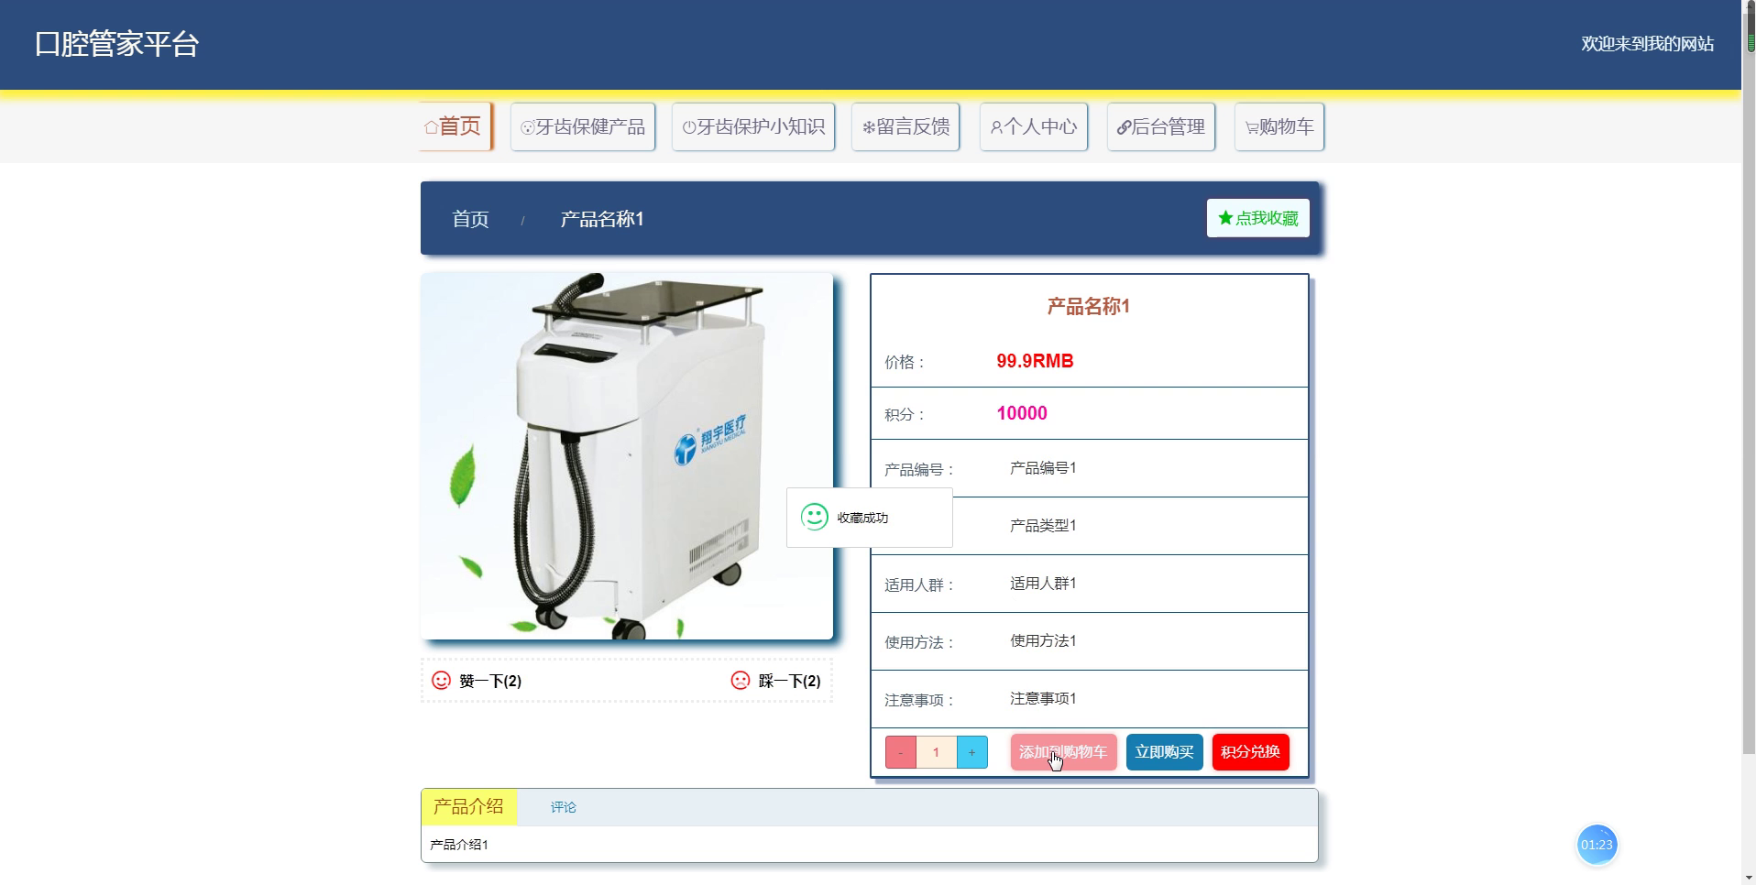Click the 欢迎来到我的网站 text
The width and height of the screenshot is (1756, 885).
(1647, 44)
